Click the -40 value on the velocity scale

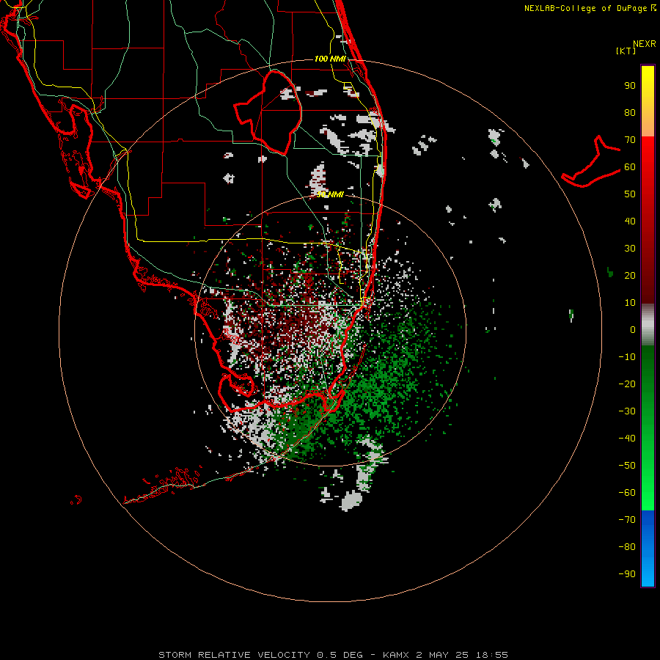coord(627,439)
